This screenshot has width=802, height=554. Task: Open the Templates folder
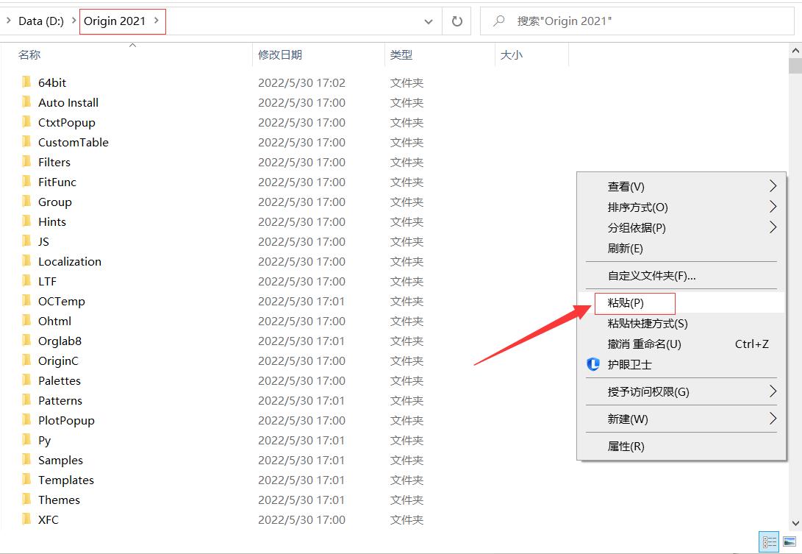(x=66, y=480)
